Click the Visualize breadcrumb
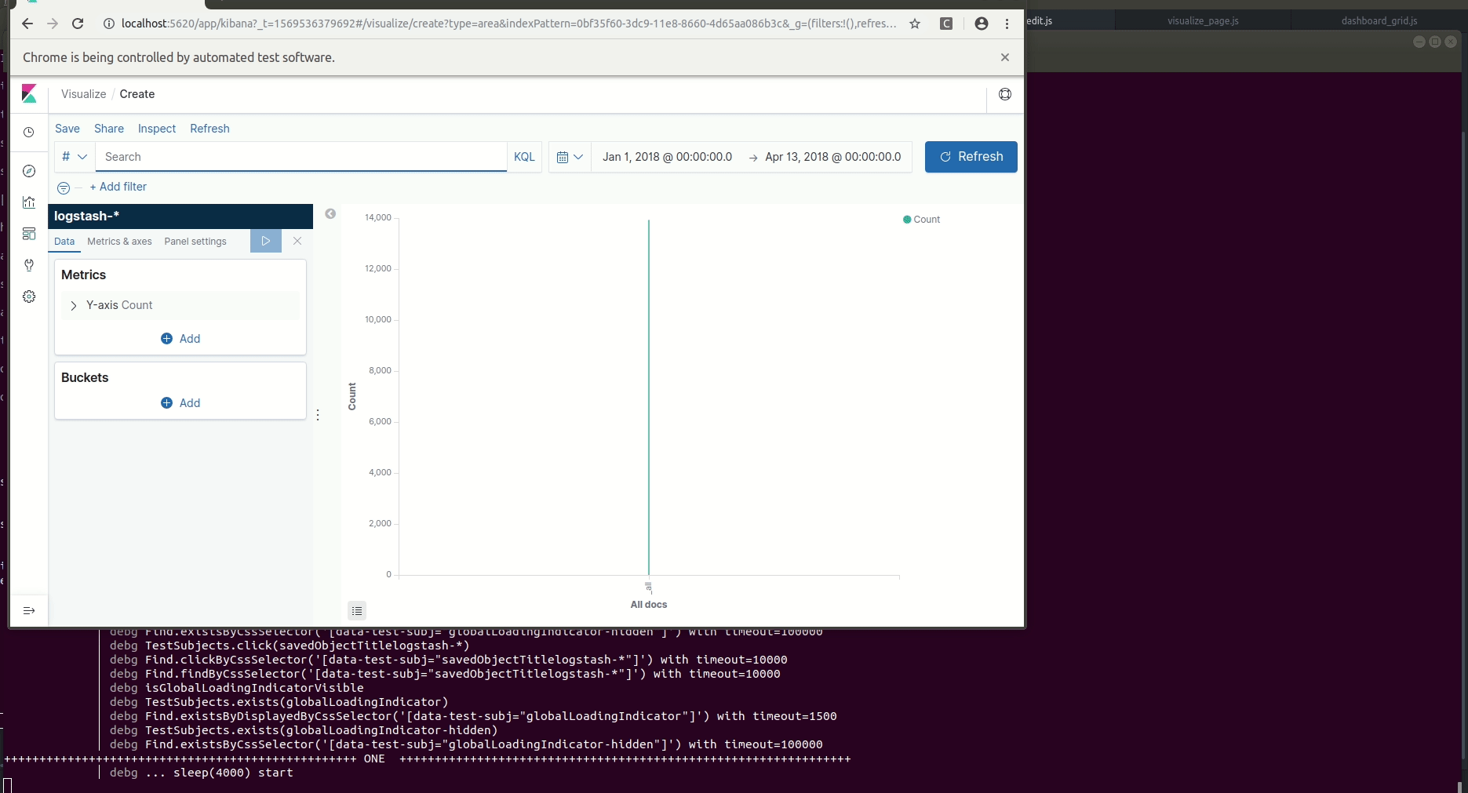 [x=84, y=94]
